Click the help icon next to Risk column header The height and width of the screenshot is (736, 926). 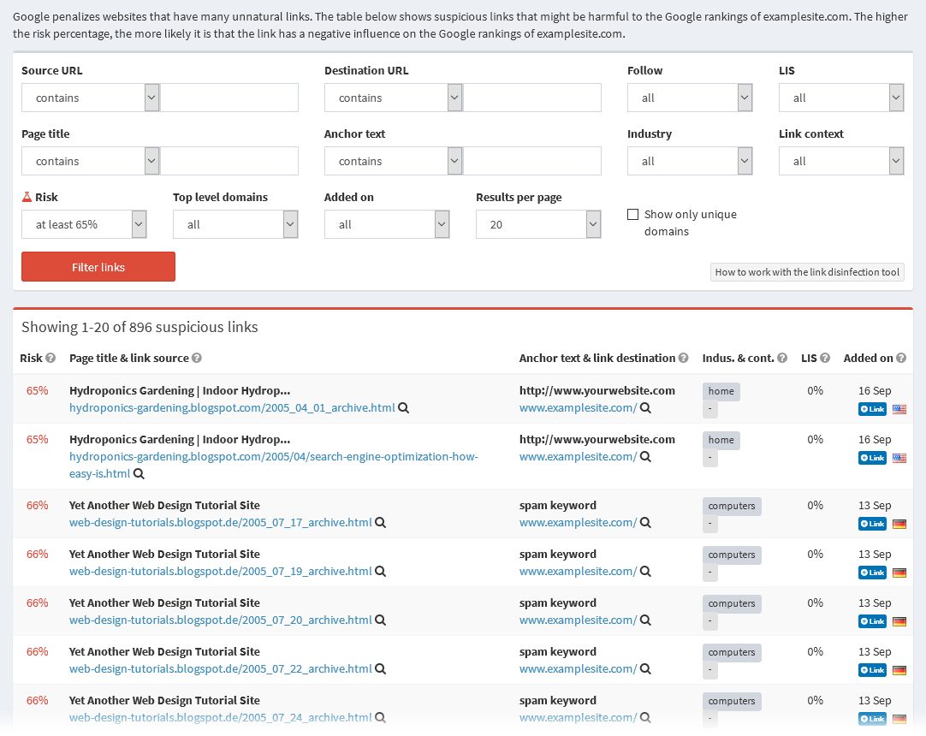[50, 359]
